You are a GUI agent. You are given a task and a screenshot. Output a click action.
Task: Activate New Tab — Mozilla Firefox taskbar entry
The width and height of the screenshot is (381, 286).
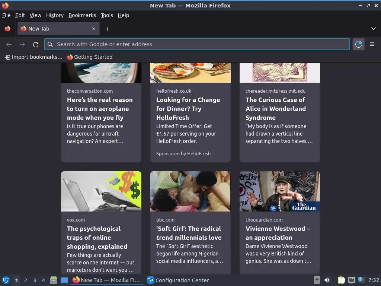coord(106,280)
